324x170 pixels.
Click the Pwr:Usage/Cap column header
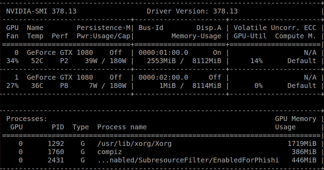[x=103, y=36]
